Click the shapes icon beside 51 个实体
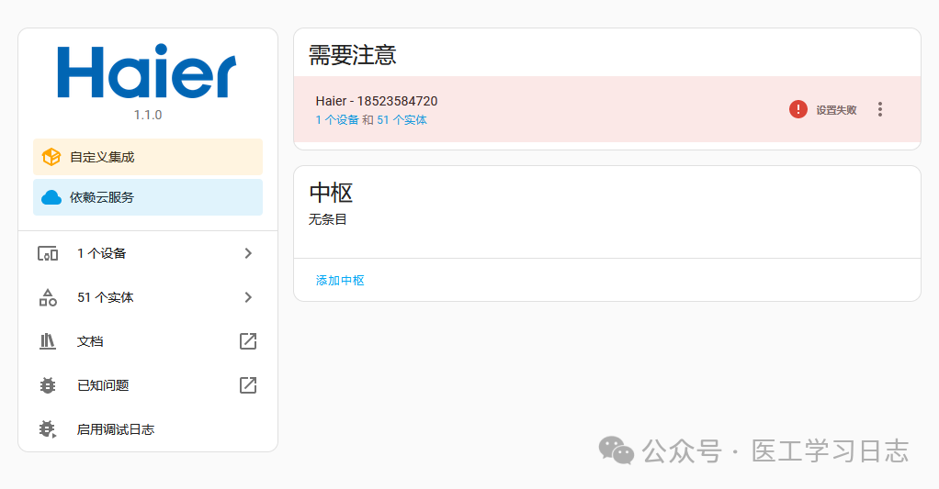939x489 pixels. click(48, 297)
